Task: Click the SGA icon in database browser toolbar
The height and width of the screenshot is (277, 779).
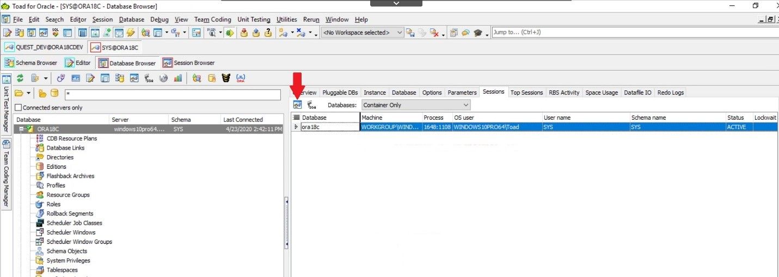Action: tap(149, 78)
